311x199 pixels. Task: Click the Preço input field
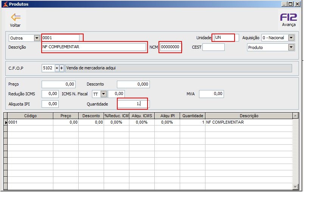point(59,84)
